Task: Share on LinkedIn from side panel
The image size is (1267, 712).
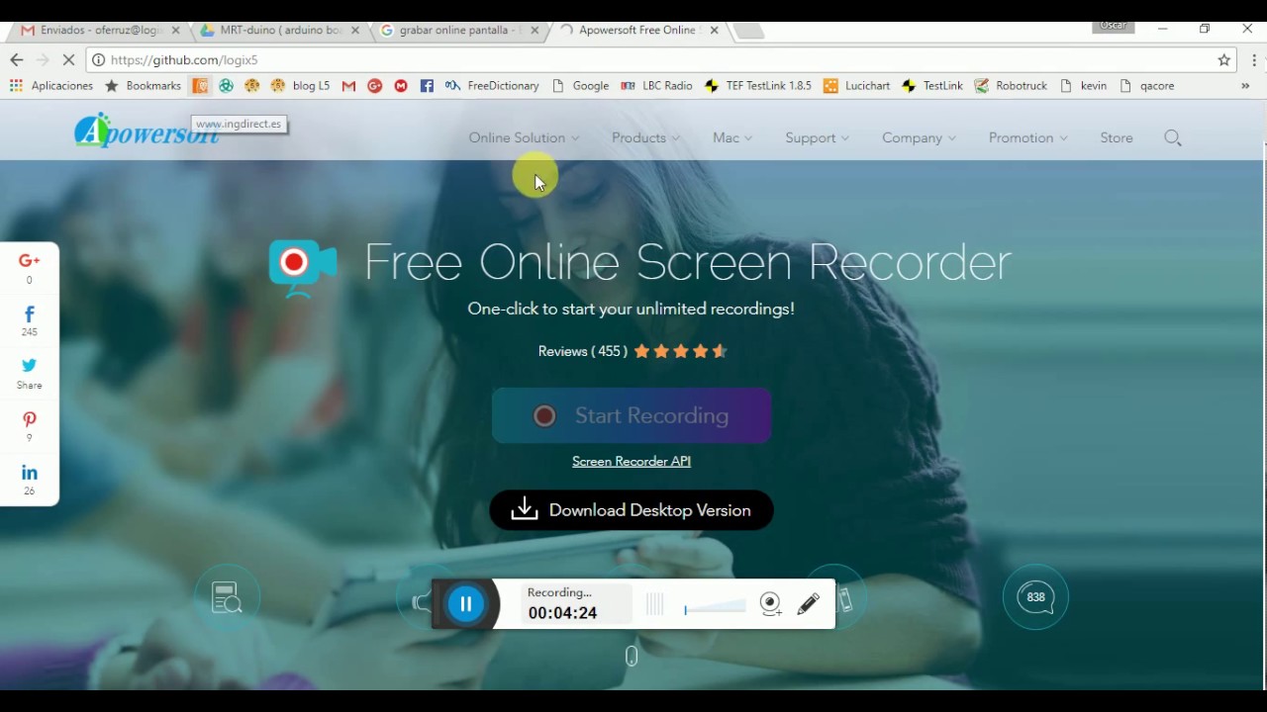Action: pyautogui.click(x=30, y=480)
